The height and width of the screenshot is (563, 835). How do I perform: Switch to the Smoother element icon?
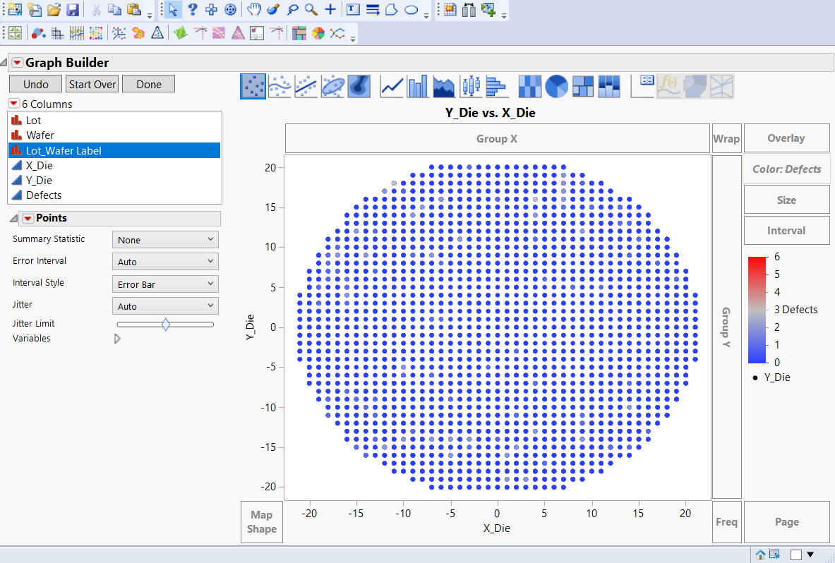[x=279, y=85]
